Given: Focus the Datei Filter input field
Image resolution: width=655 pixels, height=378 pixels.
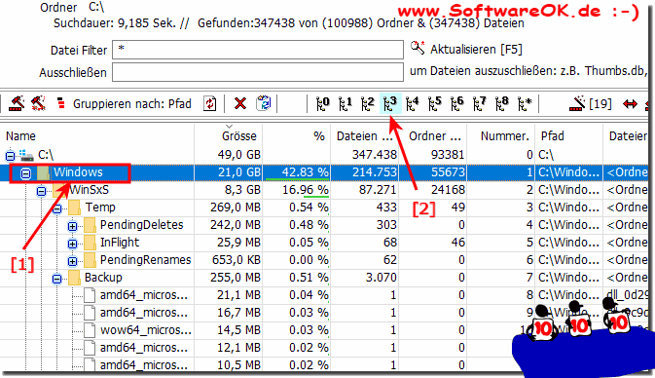Looking at the screenshot, I should pos(258,50).
